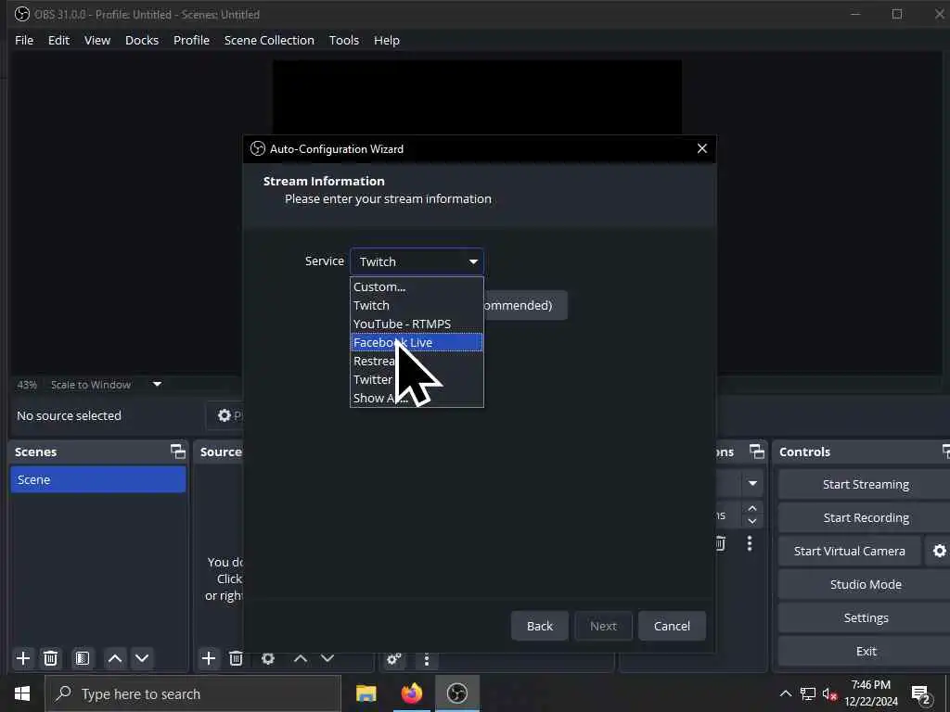950x712 pixels.
Task: Delete transition trash icon
Action: tap(720, 543)
